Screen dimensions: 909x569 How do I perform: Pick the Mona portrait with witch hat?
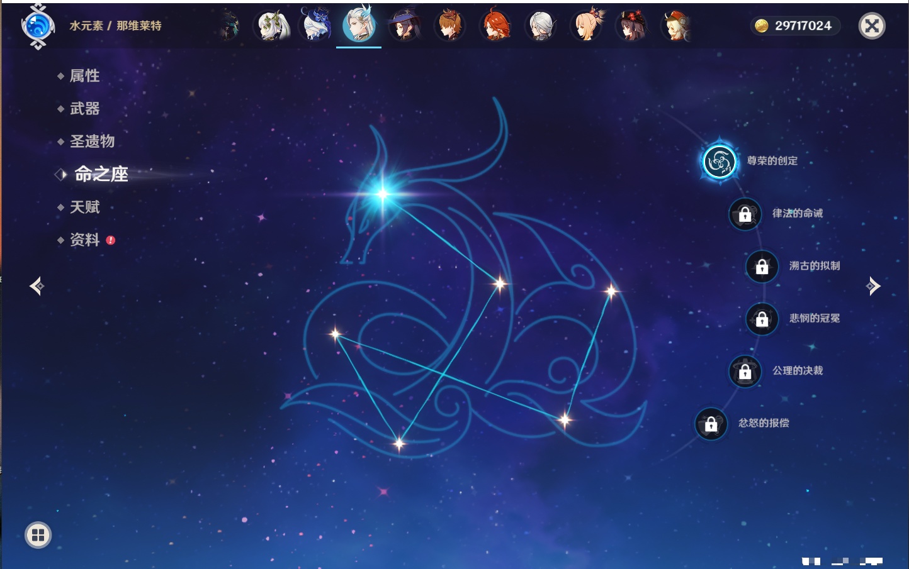point(405,26)
